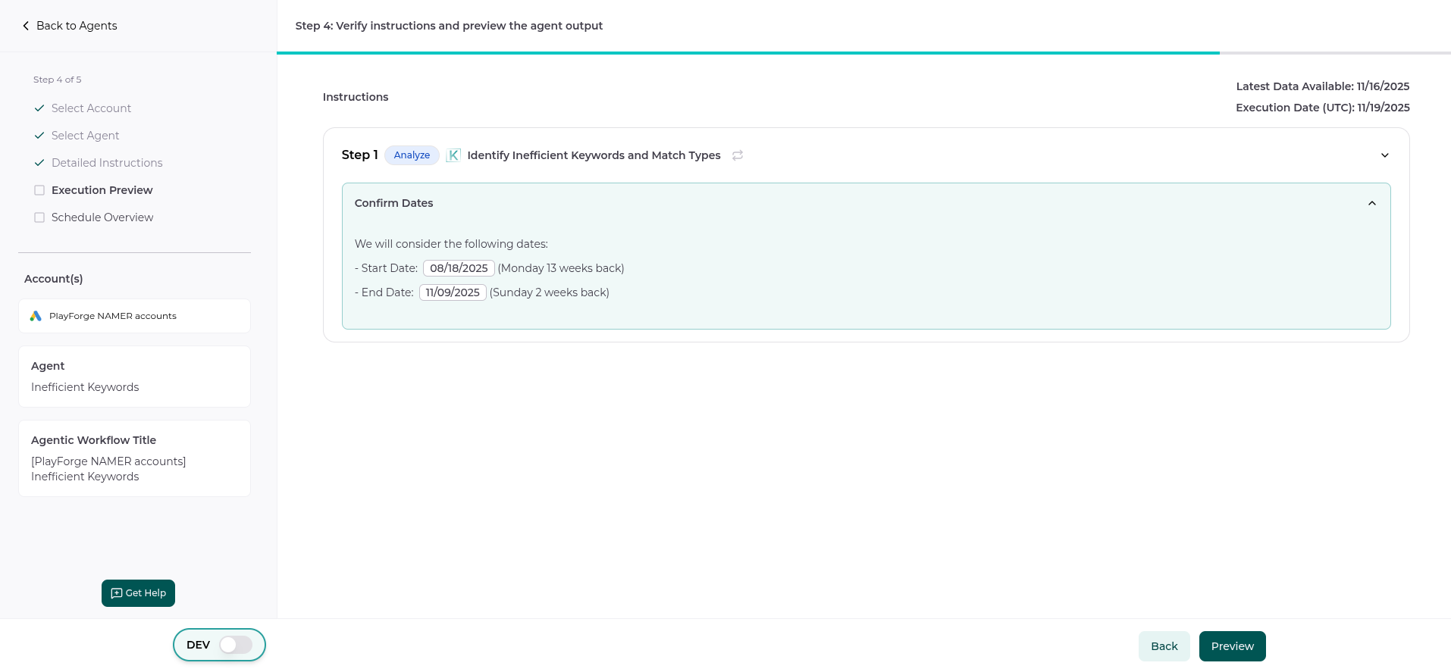The width and height of the screenshot is (1451, 669).
Task: Click the chat icon in Get Help button
Action: pos(116,593)
